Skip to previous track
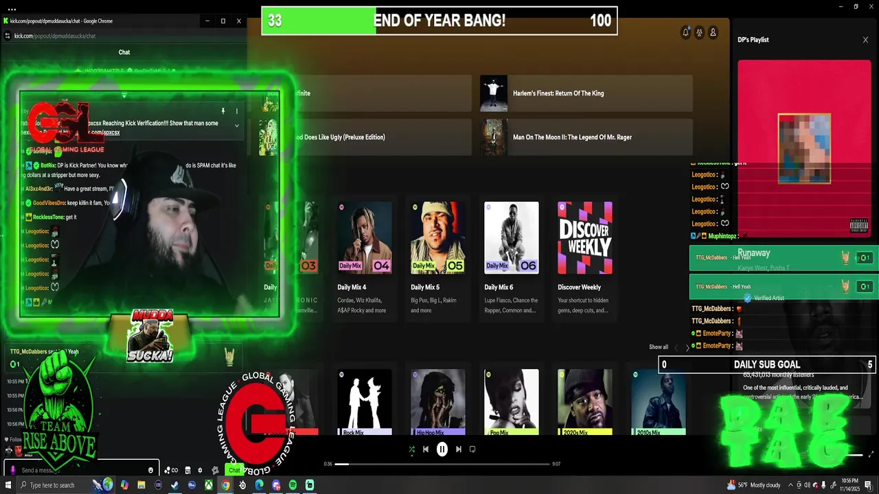This screenshot has width=879, height=494. click(x=426, y=449)
